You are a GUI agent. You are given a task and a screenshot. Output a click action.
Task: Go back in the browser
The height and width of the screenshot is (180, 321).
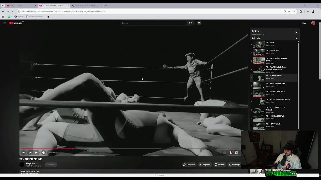click(3, 11)
